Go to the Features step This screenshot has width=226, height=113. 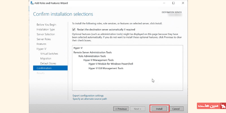[41, 44]
